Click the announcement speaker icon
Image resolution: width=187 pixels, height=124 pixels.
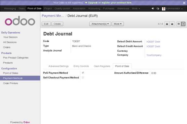tap(153, 8)
